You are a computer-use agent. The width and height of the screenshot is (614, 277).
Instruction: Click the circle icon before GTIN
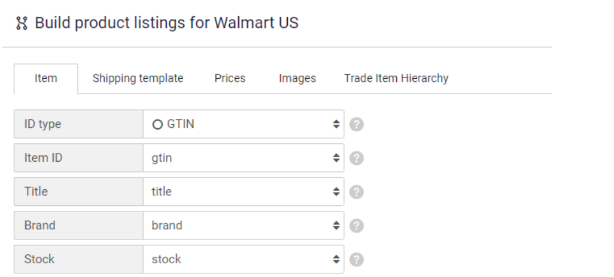click(157, 125)
